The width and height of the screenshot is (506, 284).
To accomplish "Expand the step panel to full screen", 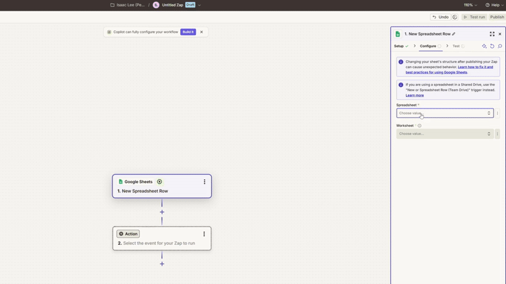I will point(492,34).
